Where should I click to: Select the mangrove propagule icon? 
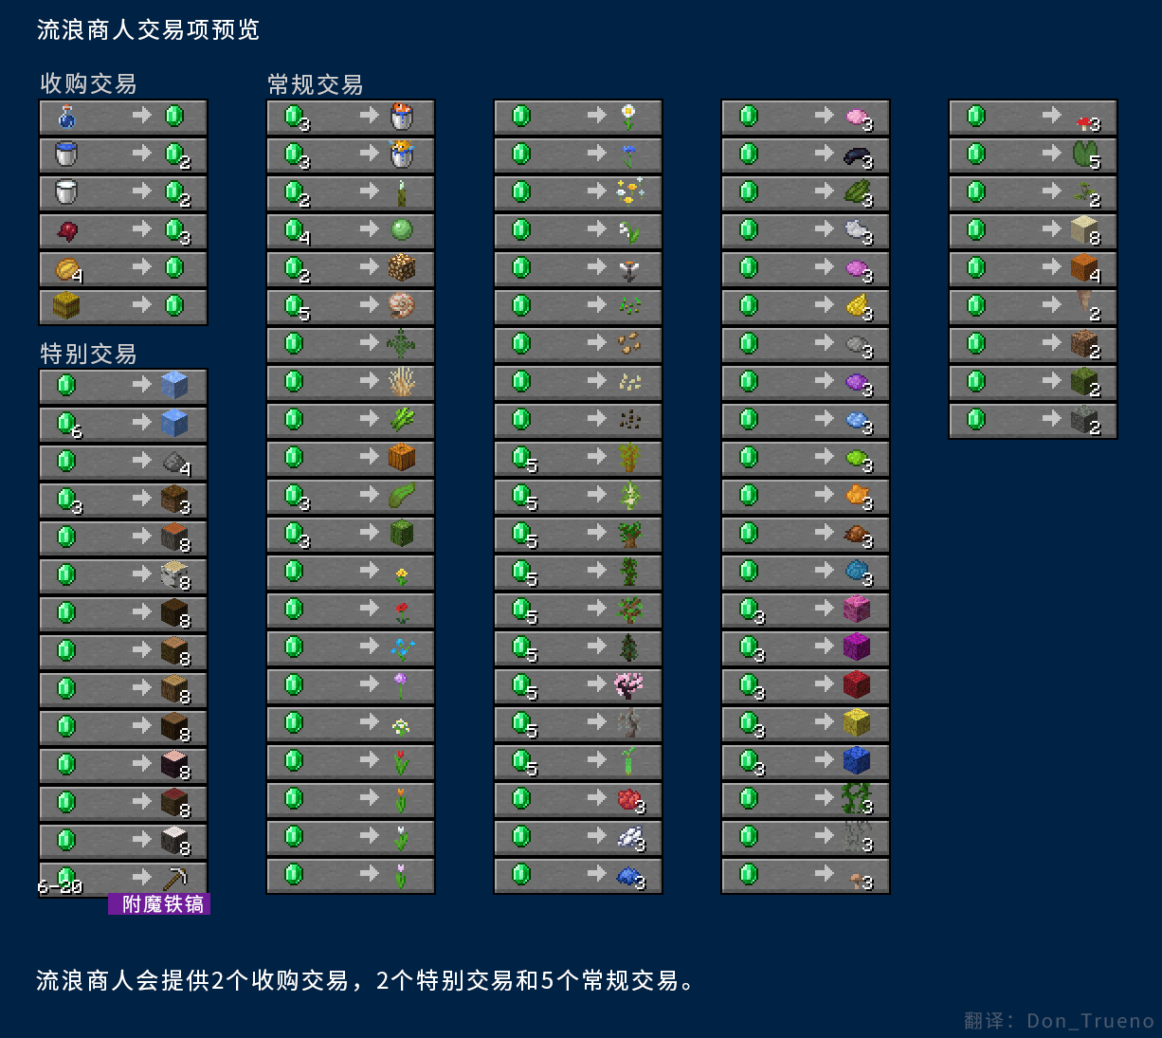628,761
